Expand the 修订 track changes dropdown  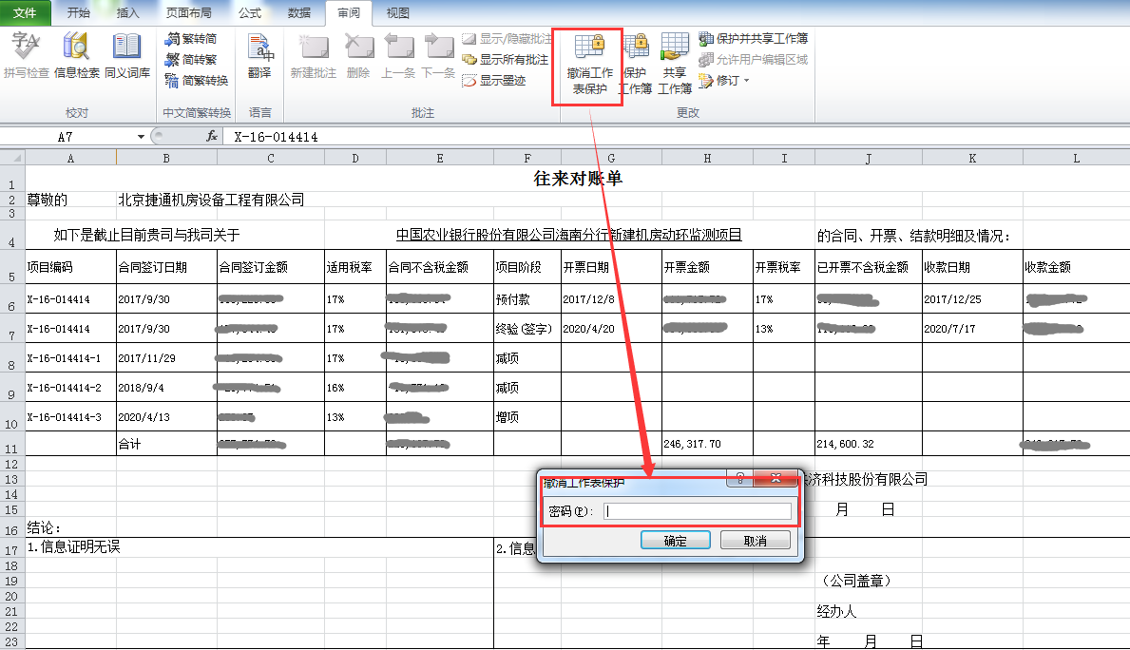pos(724,81)
